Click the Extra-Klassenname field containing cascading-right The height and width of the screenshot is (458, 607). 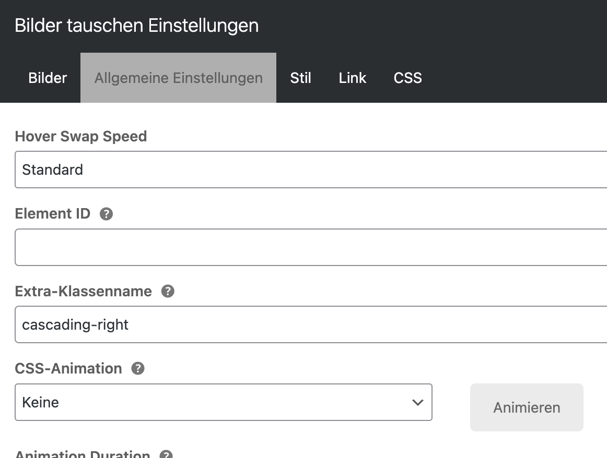[x=310, y=324]
